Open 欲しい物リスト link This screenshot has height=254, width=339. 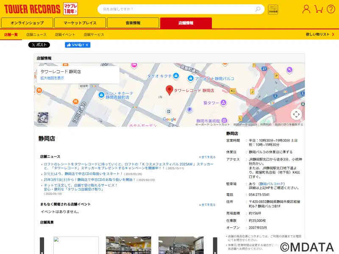click(x=320, y=34)
